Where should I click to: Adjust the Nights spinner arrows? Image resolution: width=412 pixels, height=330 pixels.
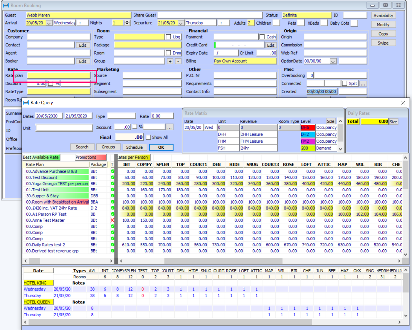point(127,23)
